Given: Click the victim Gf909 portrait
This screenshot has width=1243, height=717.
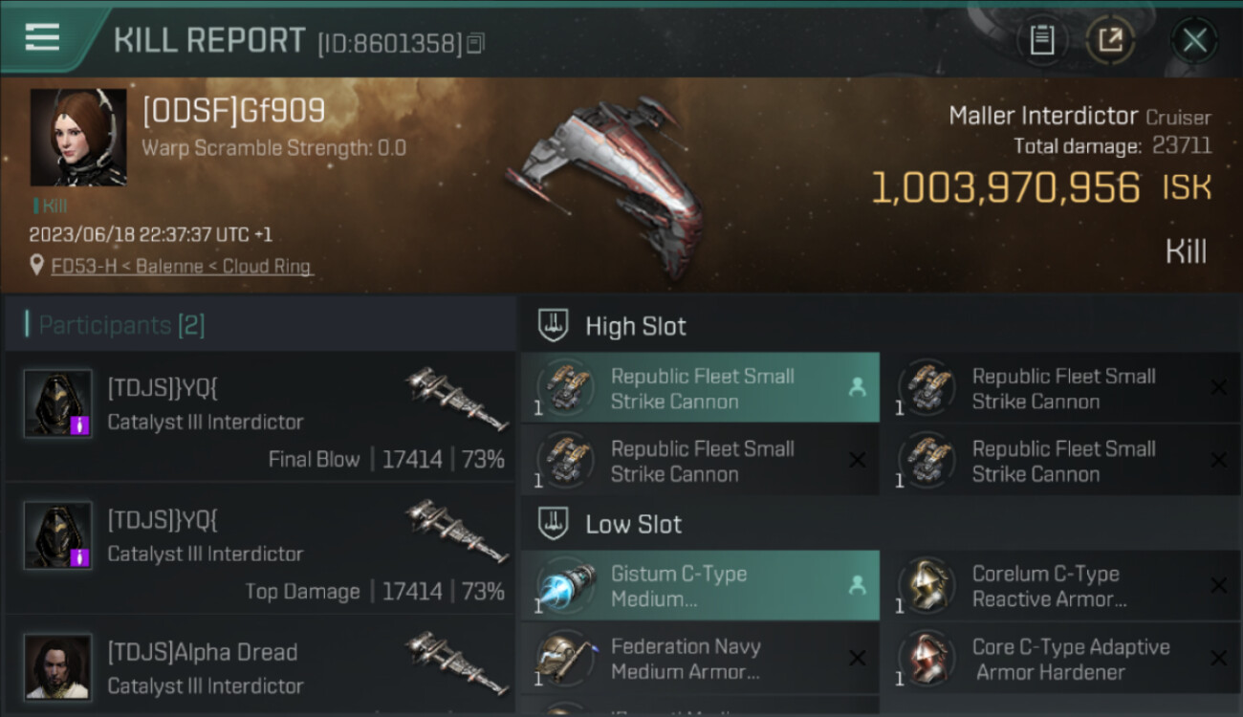Looking at the screenshot, I should pyautogui.click(x=78, y=138).
